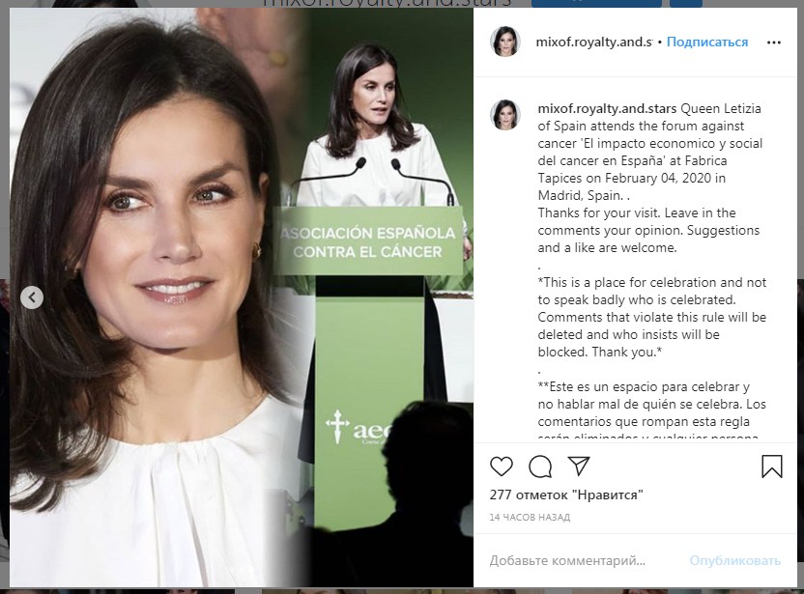This screenshot has height=594, width=804.
Task: Click the caption text about the cancer forum
Action: point(650,152)
